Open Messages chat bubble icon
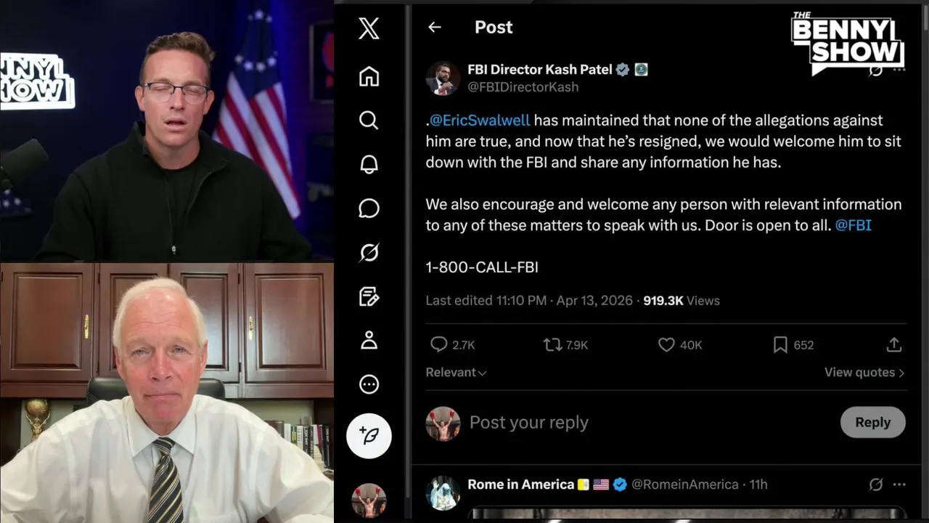This screenshot has width=929, height=523. click(369, 208)
